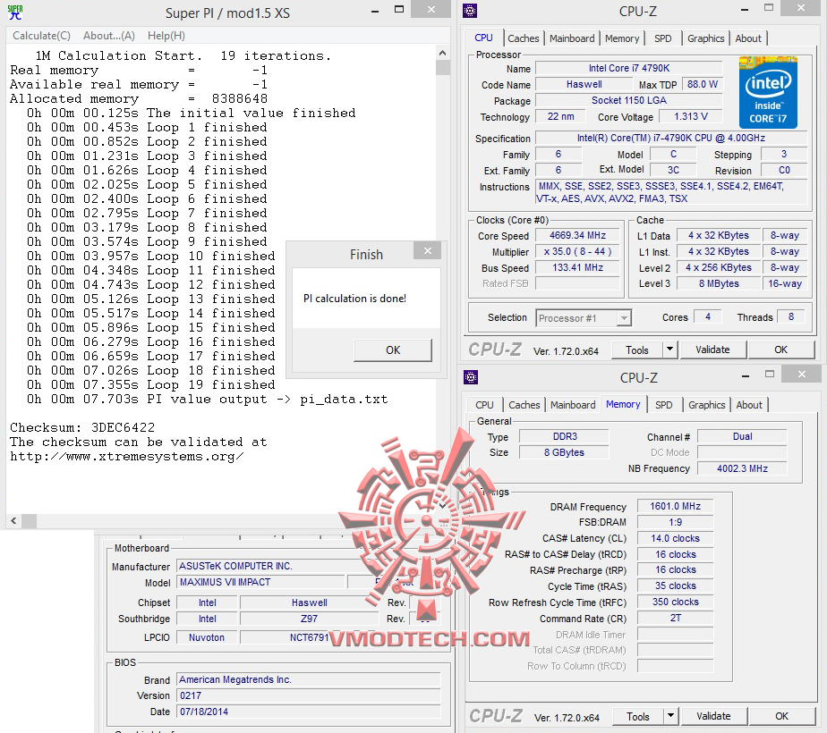Select Memory tab in lower CPU-Z window
Viewport: 827px width, 733px height.
(623, 404)
